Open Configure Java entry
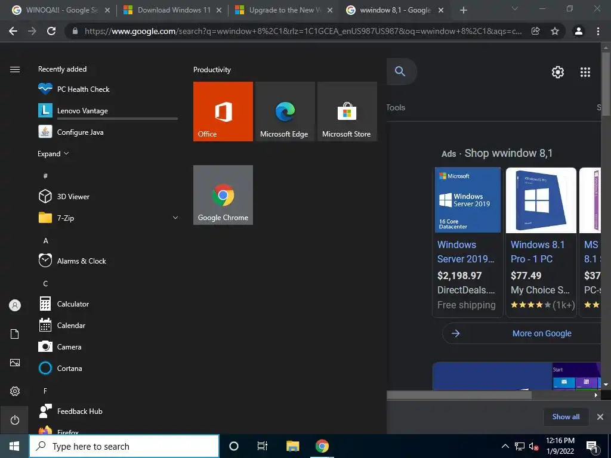 click(107, 132)
